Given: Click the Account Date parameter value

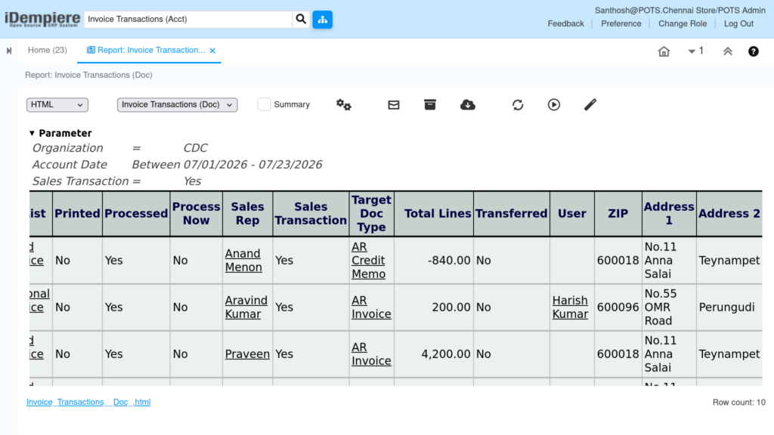Looking at the screenshot, I should tap(252, 165).
